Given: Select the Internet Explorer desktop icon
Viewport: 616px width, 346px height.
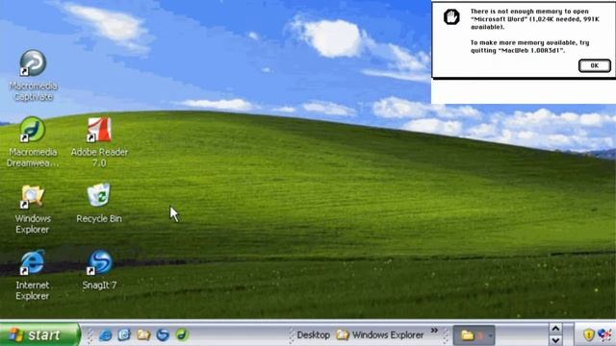Looking at the screenshot, I should (32, 262).
